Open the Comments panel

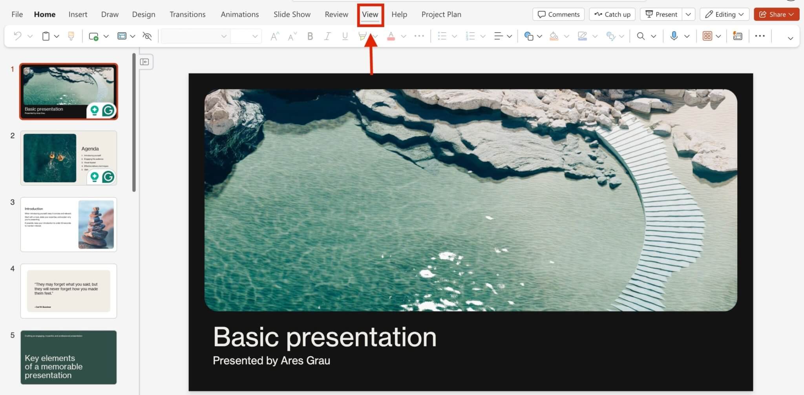[559, 14]
